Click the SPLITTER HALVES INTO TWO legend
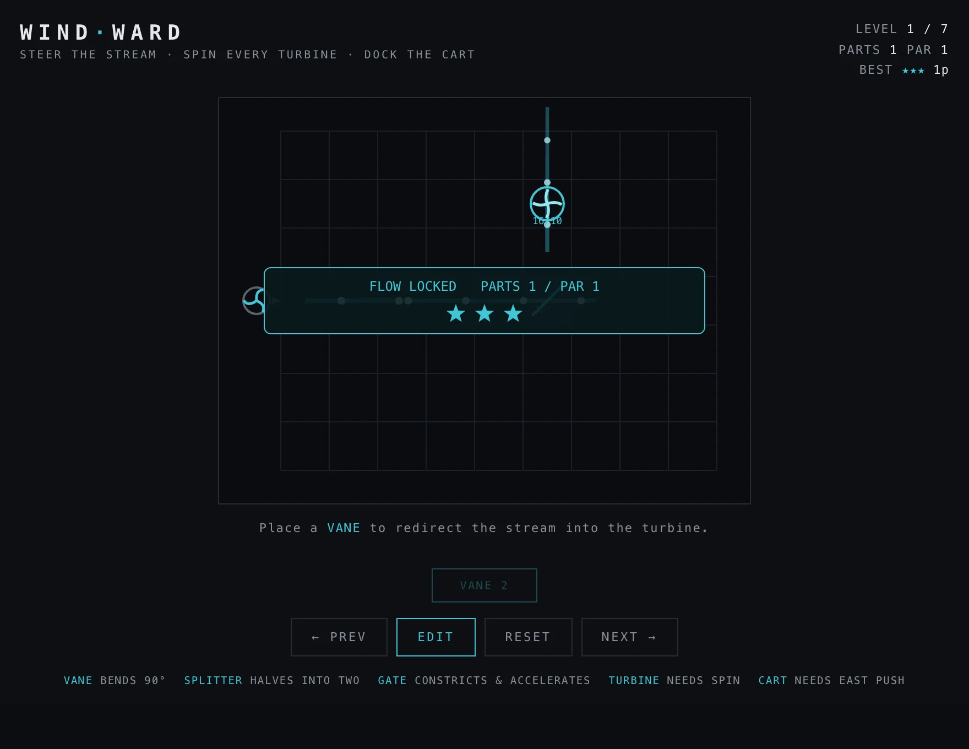The width and height of the screenshot is (969, 749). pyautogui.click(x=272, y=681)
